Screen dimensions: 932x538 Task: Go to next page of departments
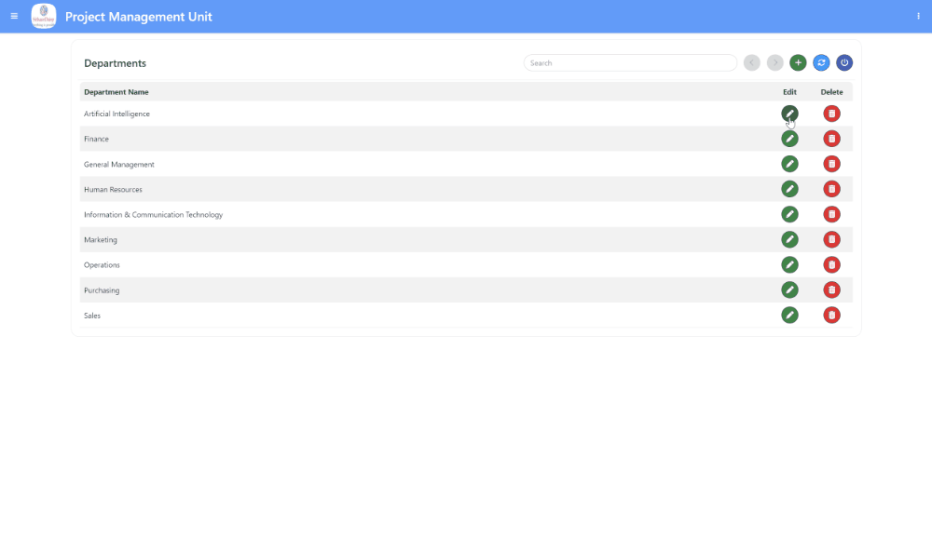775,62
